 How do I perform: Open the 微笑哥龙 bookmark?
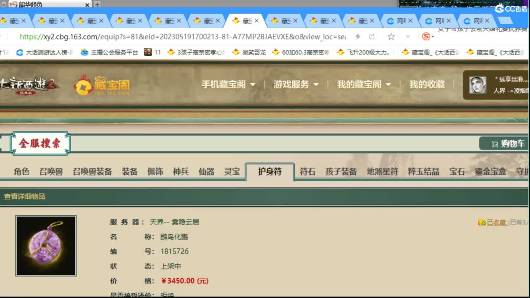tap(249, 52)
